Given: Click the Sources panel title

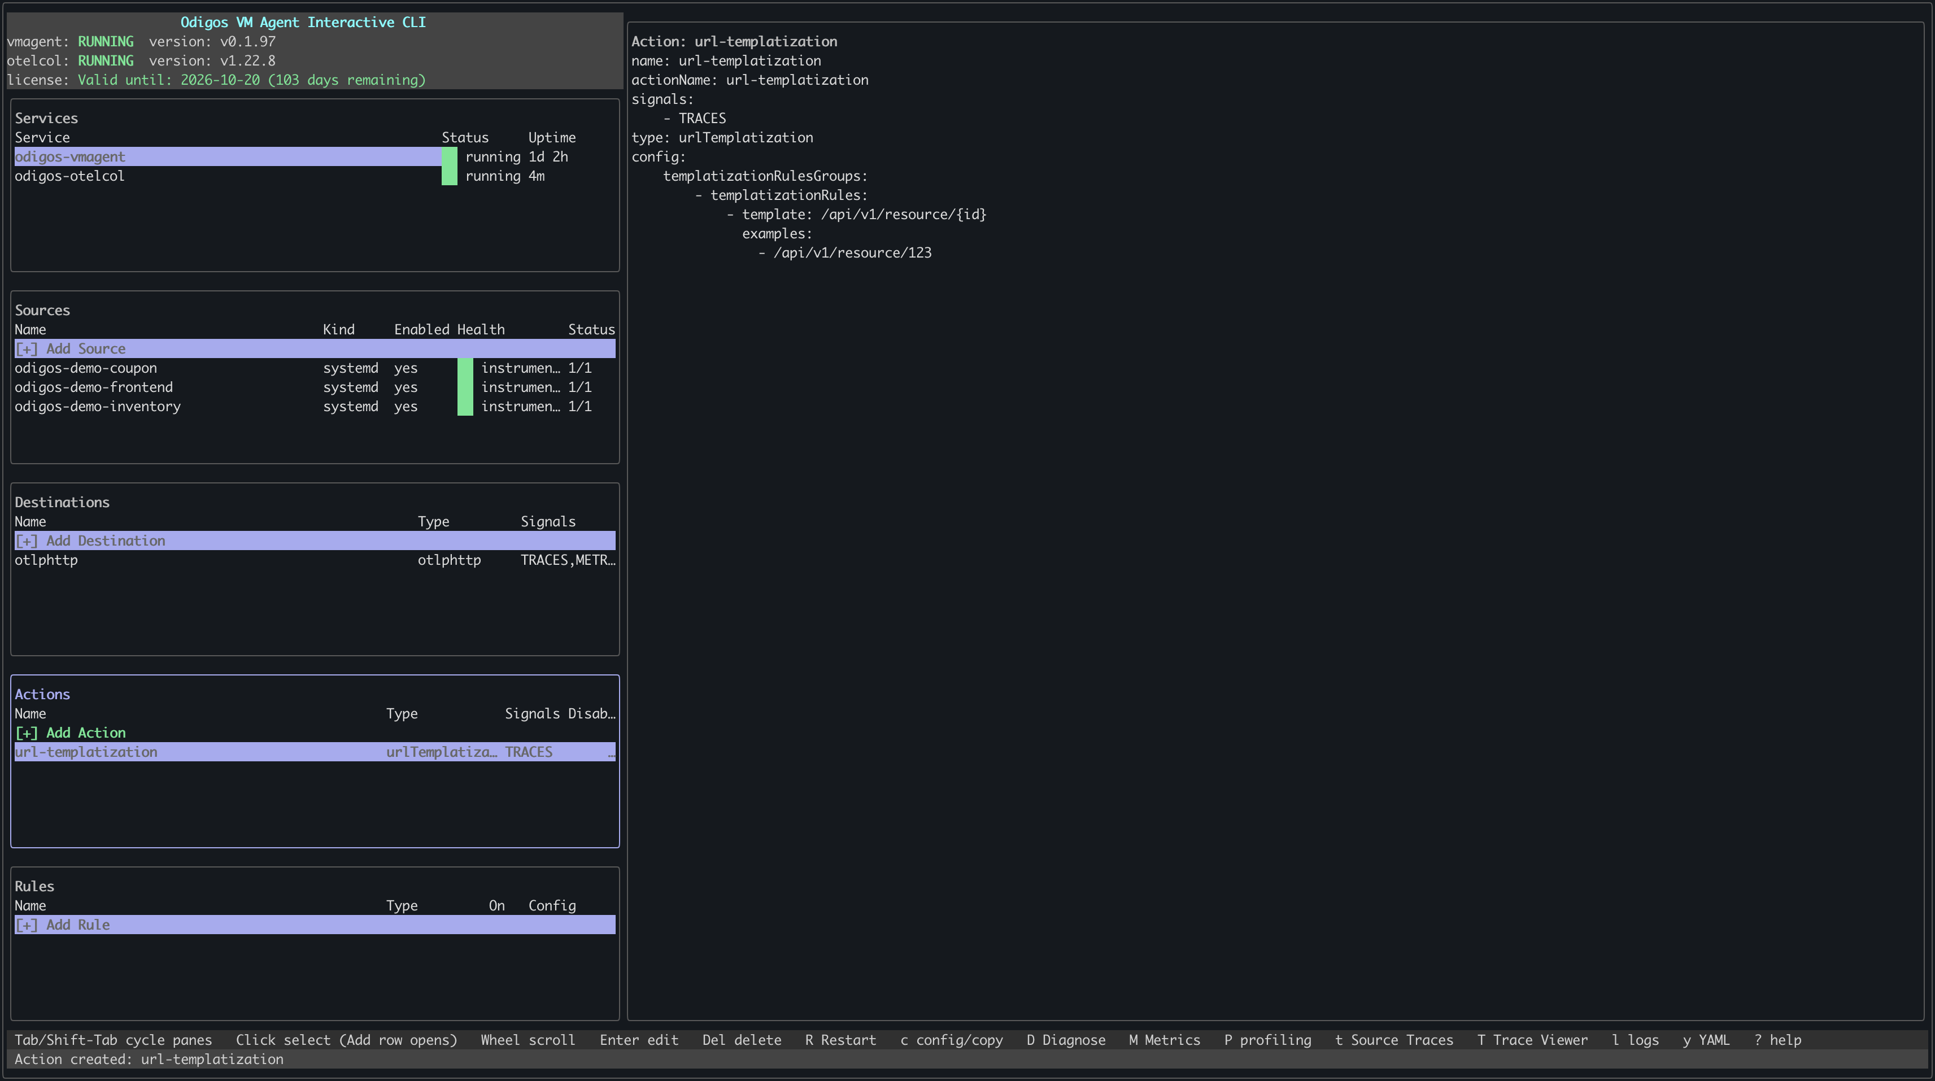Looking at the screenshot, I should pos(42,311).
